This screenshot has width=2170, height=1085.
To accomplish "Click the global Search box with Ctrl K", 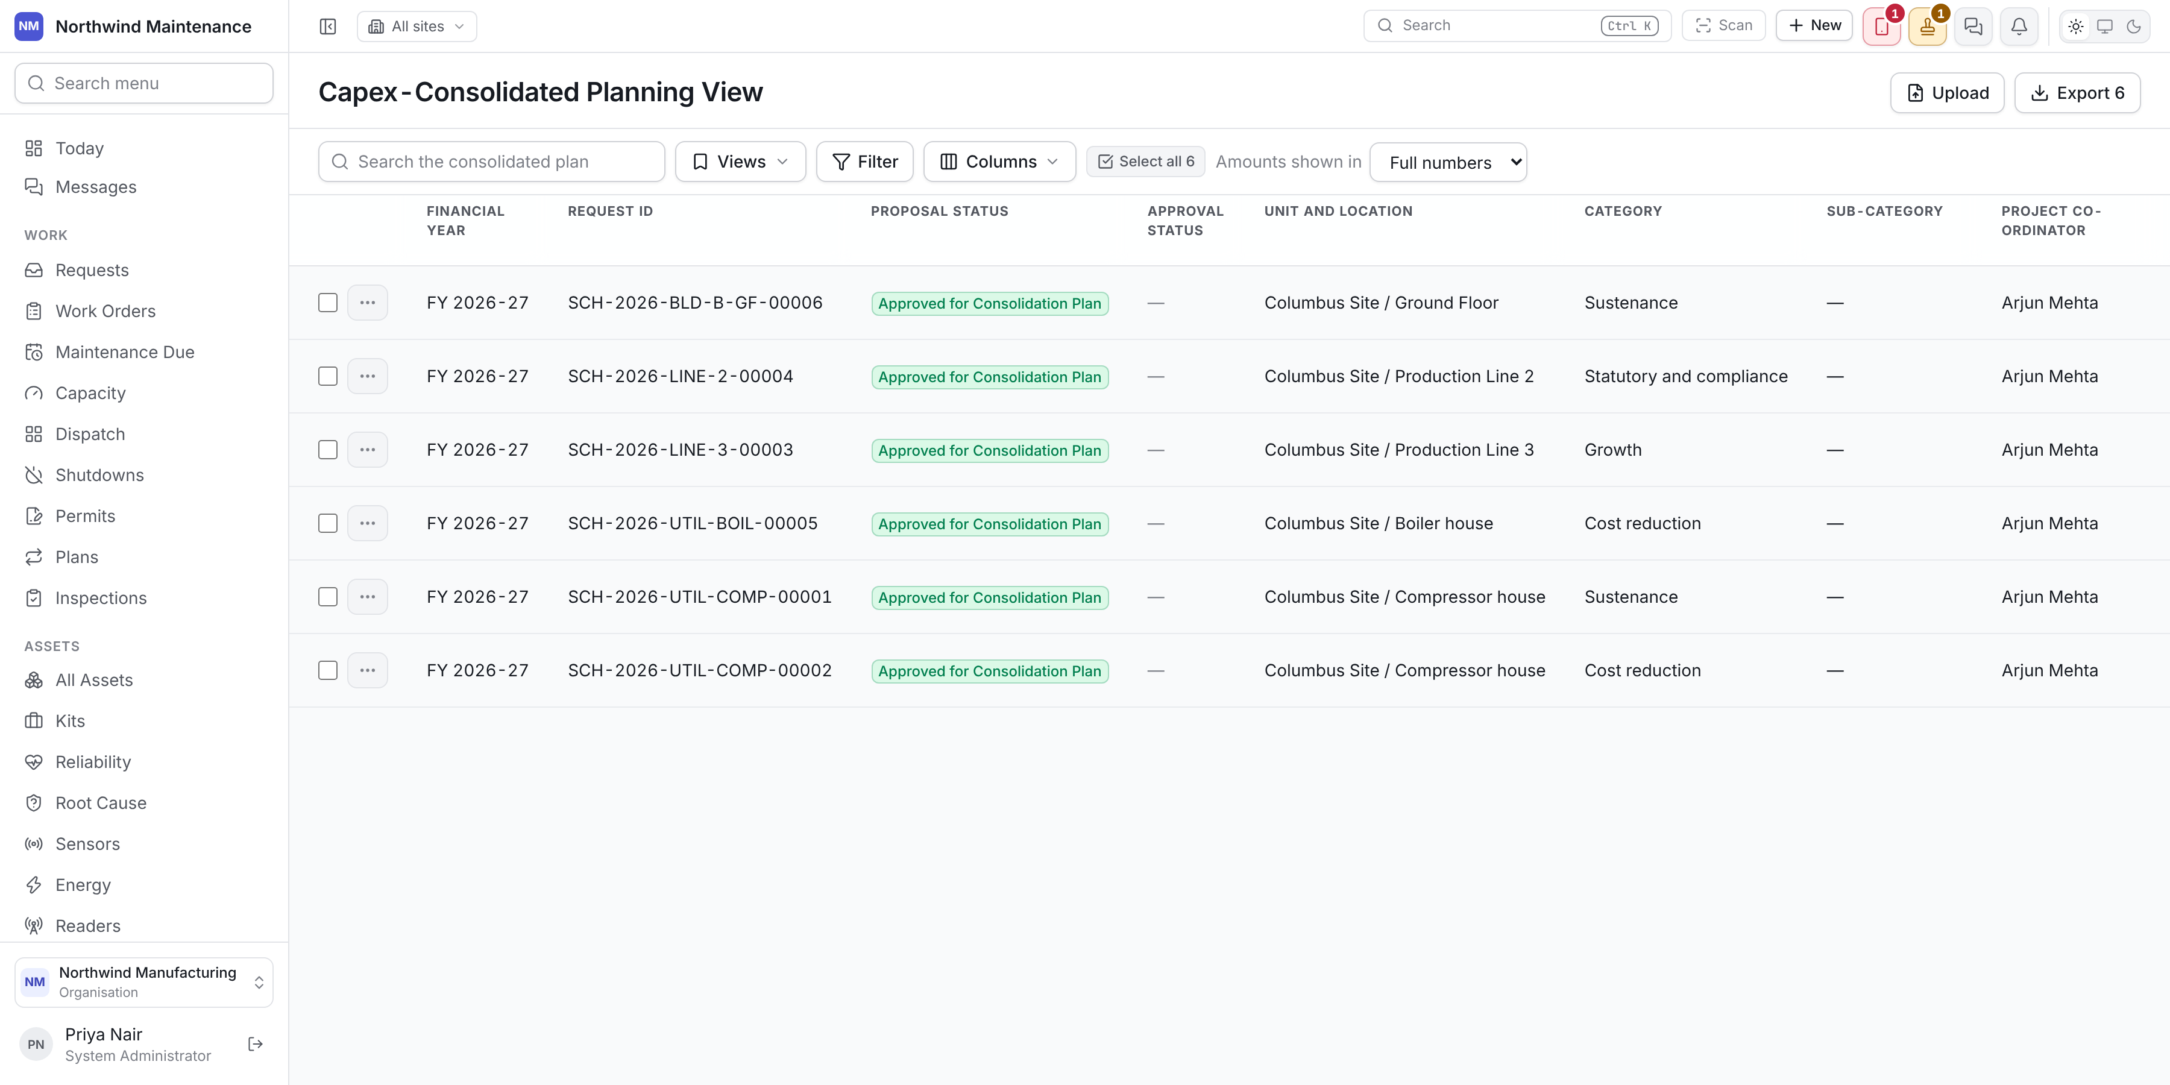I will pyautogui.click(x=1517, y=25).
